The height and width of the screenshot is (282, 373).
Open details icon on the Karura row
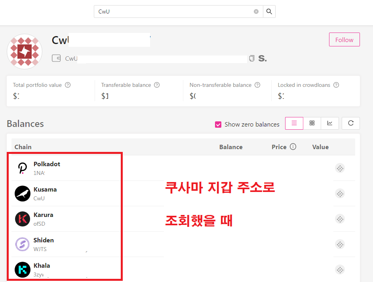[x=340, y=219]
